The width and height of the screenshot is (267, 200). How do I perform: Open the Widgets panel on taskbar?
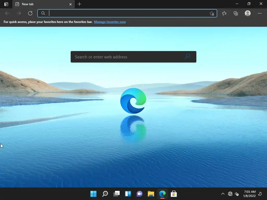point(128,194)
